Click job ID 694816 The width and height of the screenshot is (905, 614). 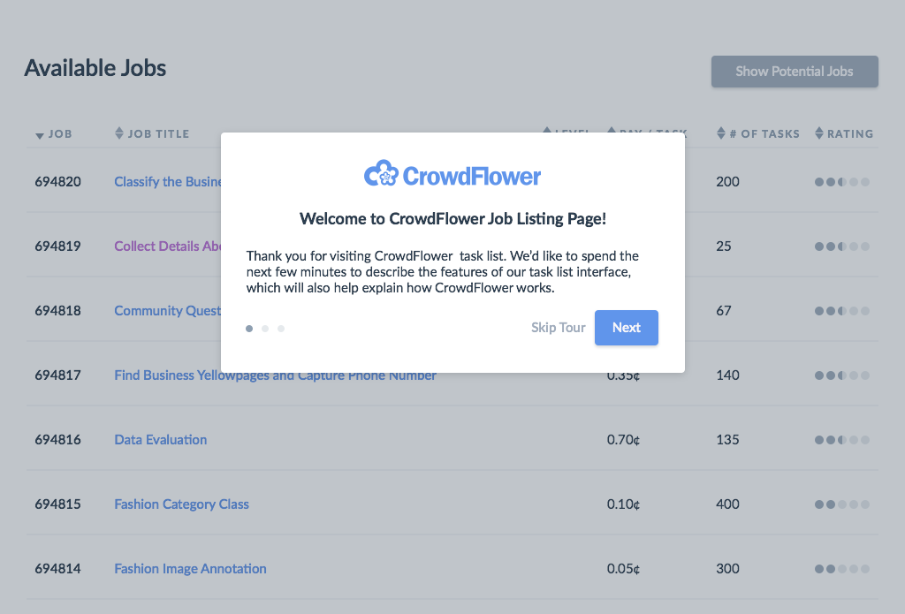tap(57, 440)
